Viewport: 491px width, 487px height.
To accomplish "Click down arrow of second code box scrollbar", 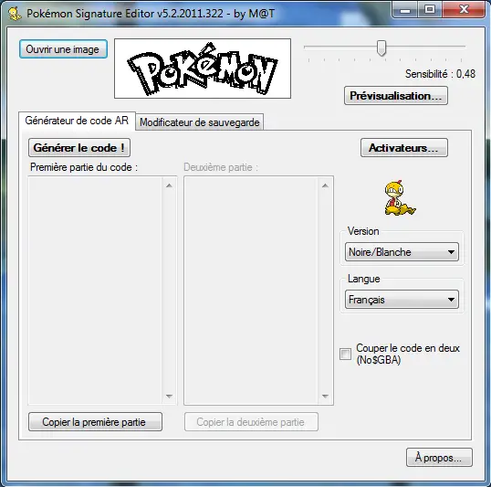I will pos(325,396).
